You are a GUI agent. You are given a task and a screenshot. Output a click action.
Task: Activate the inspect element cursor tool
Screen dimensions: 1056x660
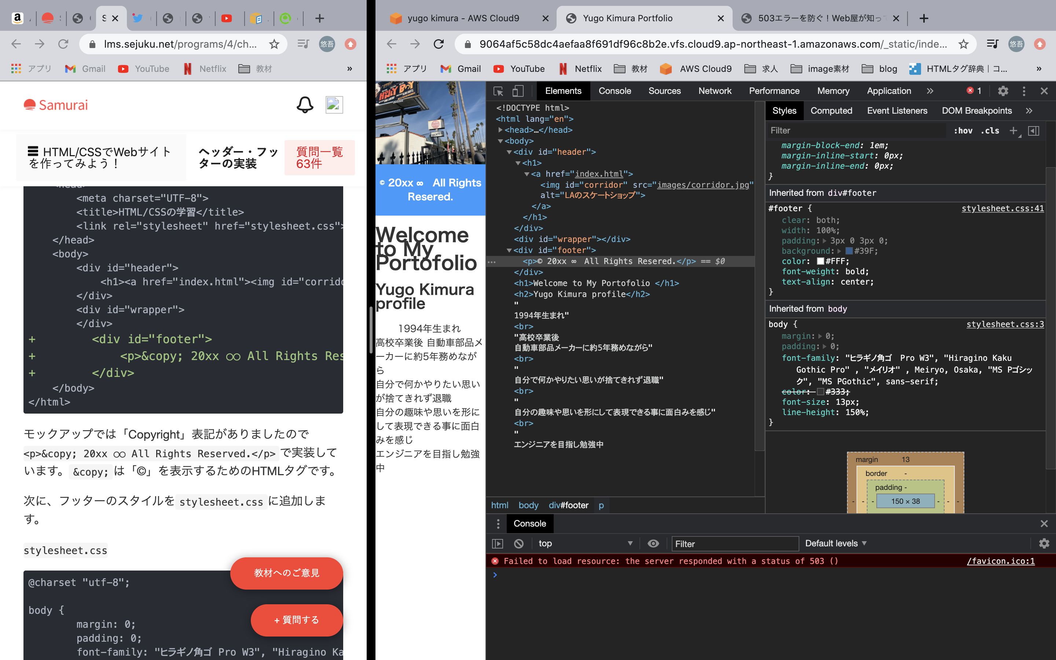pos(498,91)
